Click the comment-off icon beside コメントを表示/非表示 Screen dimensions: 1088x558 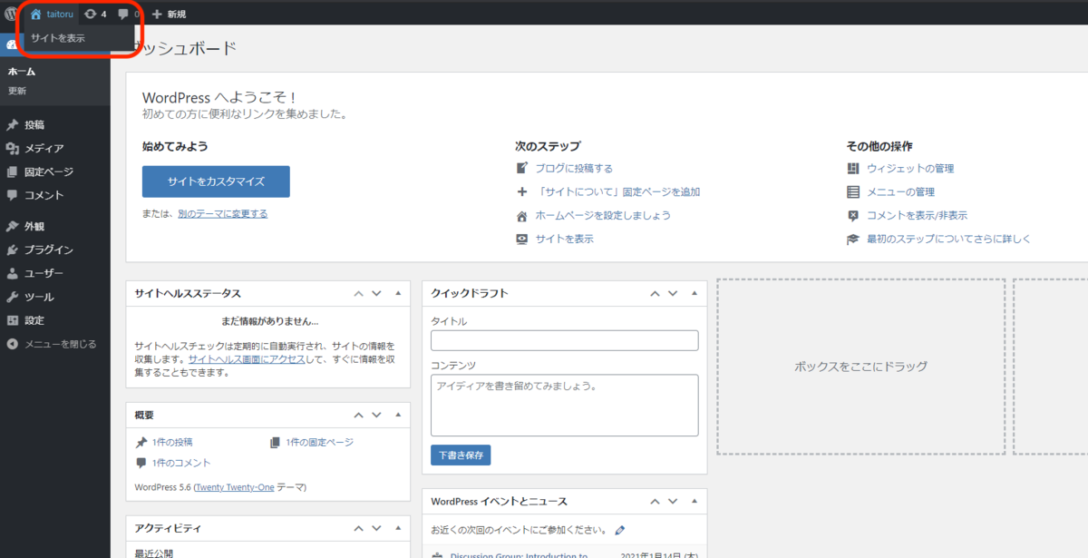[x=852, y=216]
